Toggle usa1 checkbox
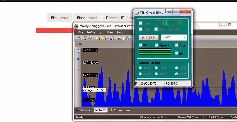237x122 pixels. [x=140, y=23]
